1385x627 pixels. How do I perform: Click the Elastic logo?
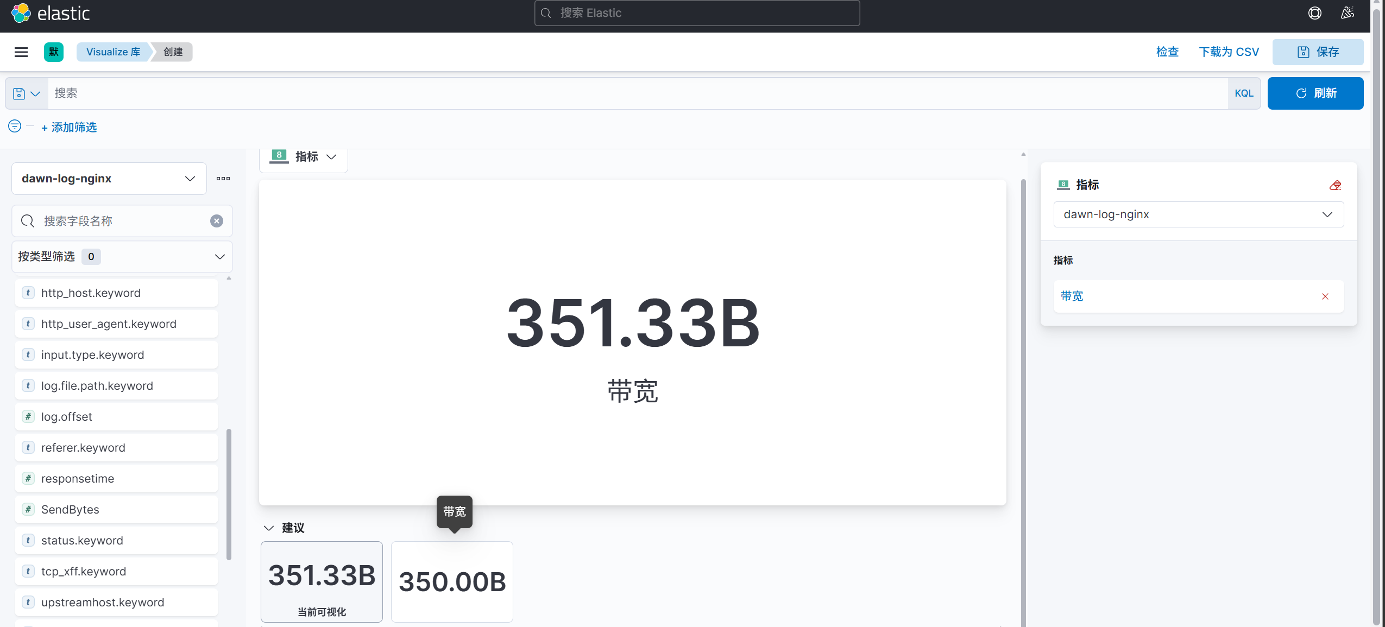coord(51,13)
